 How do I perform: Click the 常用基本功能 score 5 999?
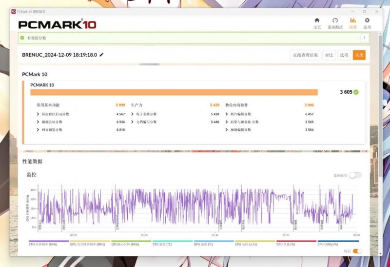(120, 105)
